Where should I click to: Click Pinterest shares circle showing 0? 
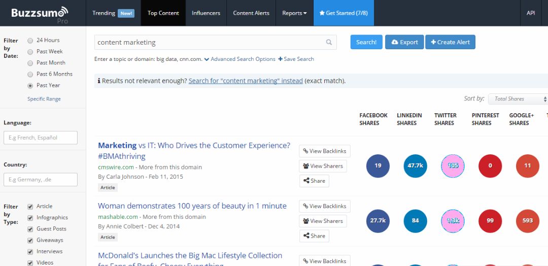(490, 165)
